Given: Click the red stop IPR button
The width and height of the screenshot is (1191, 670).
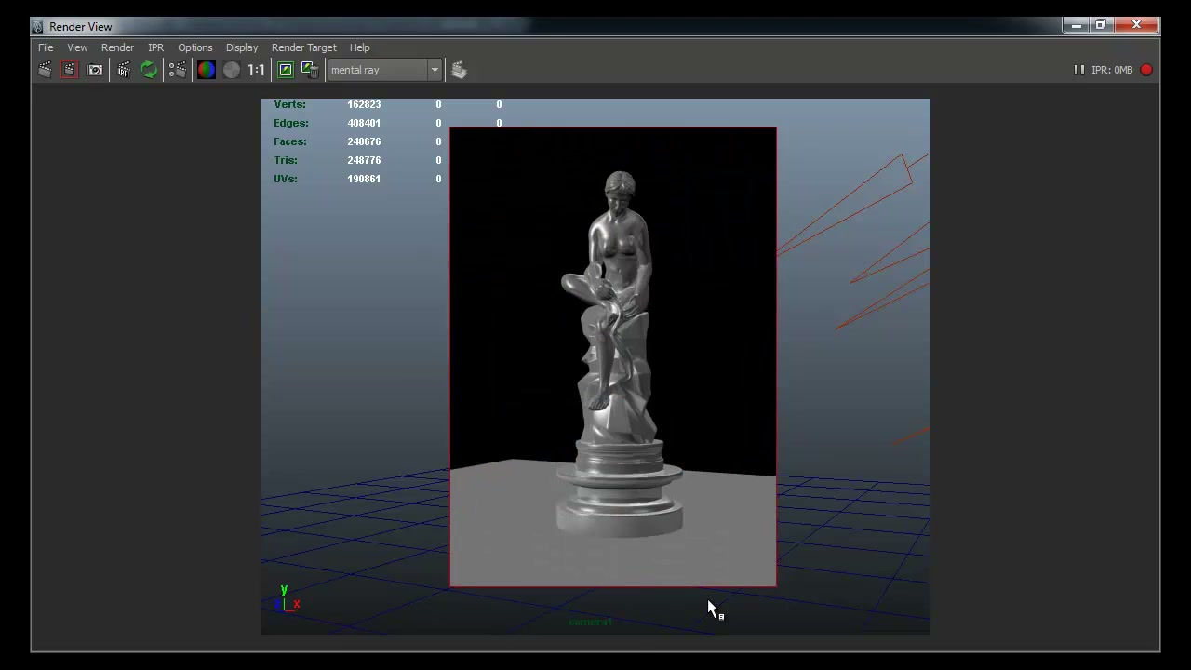Looking at the screenshot, I should coord(1146,70).
